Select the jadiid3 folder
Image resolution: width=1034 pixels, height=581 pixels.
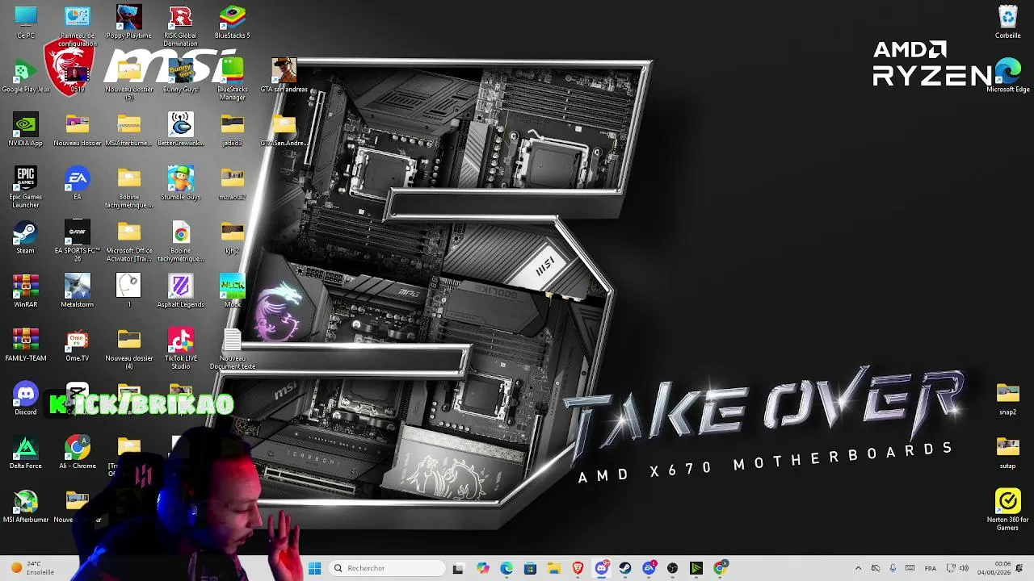point(233,130)
